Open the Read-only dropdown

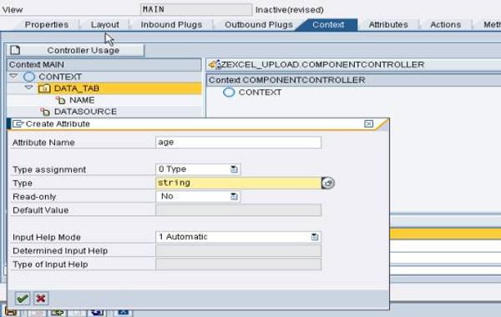(234, 196)
